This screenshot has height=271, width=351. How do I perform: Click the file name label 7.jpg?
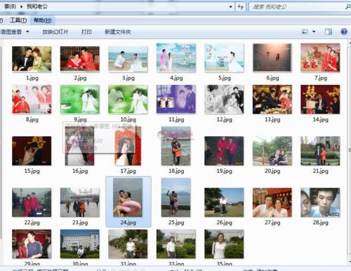(320, 78)
